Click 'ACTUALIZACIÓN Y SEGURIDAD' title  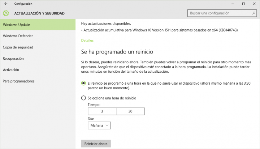(39, 13)
